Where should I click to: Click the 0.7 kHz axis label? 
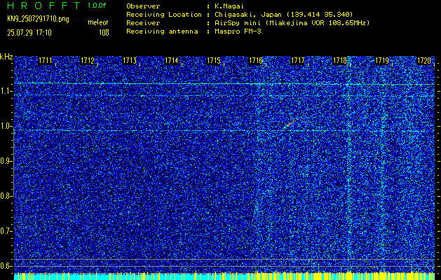pos(5,231)
